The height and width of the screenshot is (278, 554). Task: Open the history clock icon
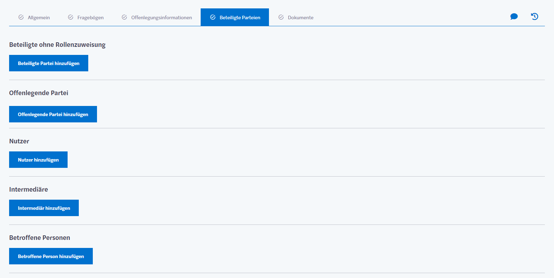coord(534,16)
